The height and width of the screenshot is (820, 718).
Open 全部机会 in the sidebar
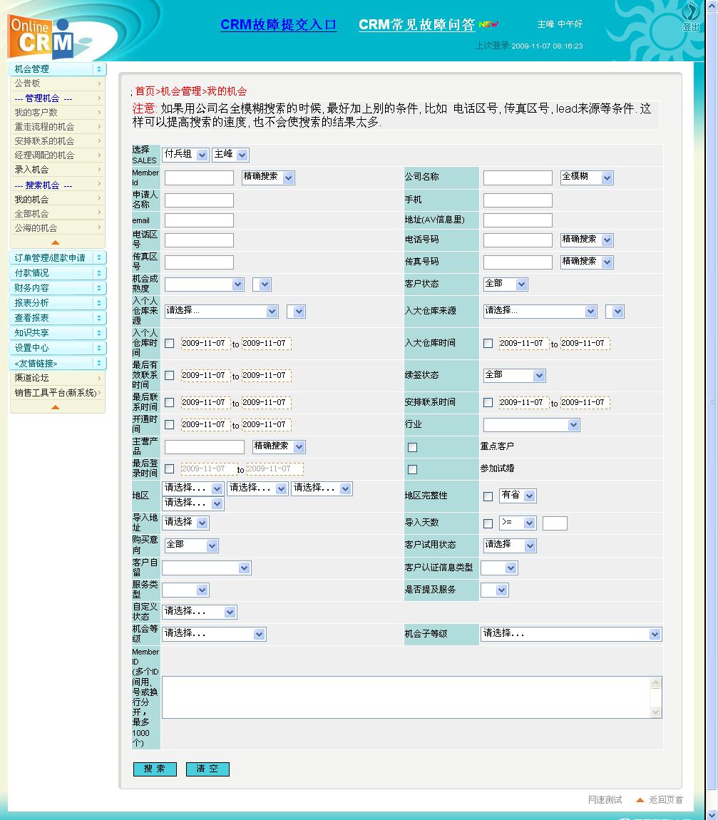[x=31, y=213]
